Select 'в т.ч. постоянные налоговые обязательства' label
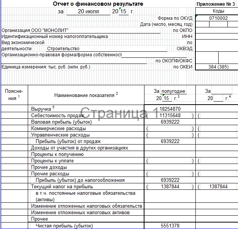Screen dimensions: 238x229 coord(85,196)
